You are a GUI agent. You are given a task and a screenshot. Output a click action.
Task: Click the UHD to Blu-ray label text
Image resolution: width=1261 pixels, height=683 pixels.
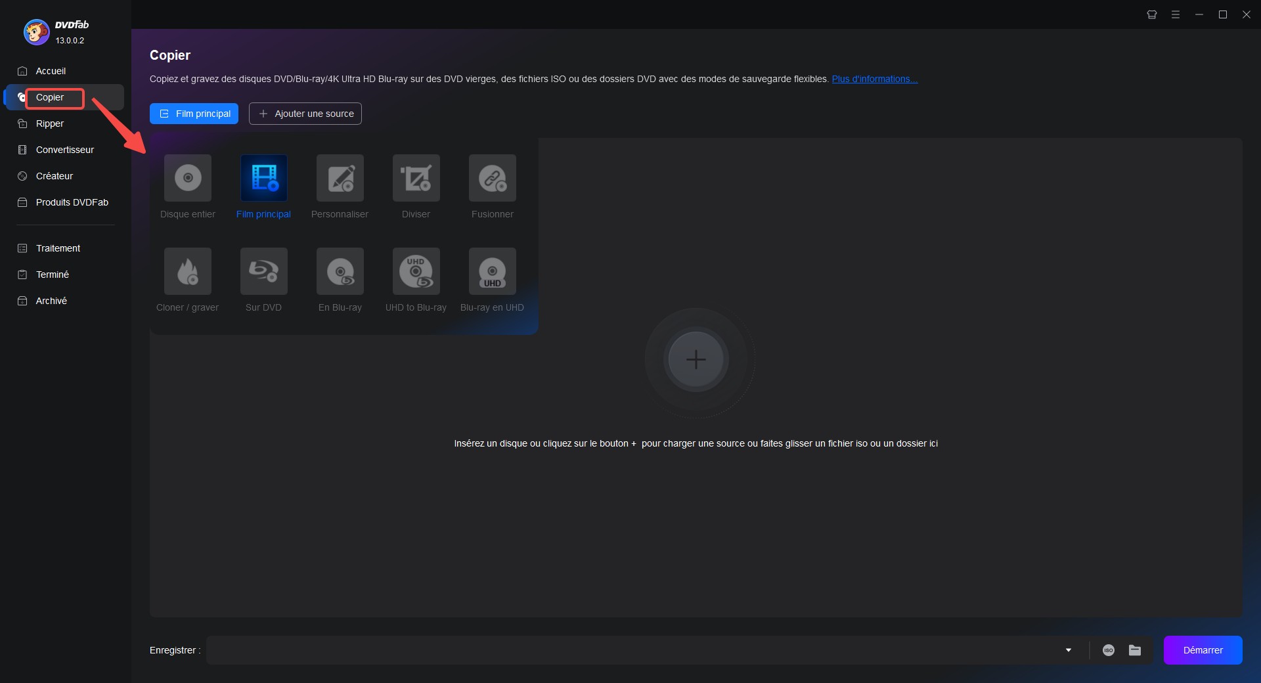[416, 307]
